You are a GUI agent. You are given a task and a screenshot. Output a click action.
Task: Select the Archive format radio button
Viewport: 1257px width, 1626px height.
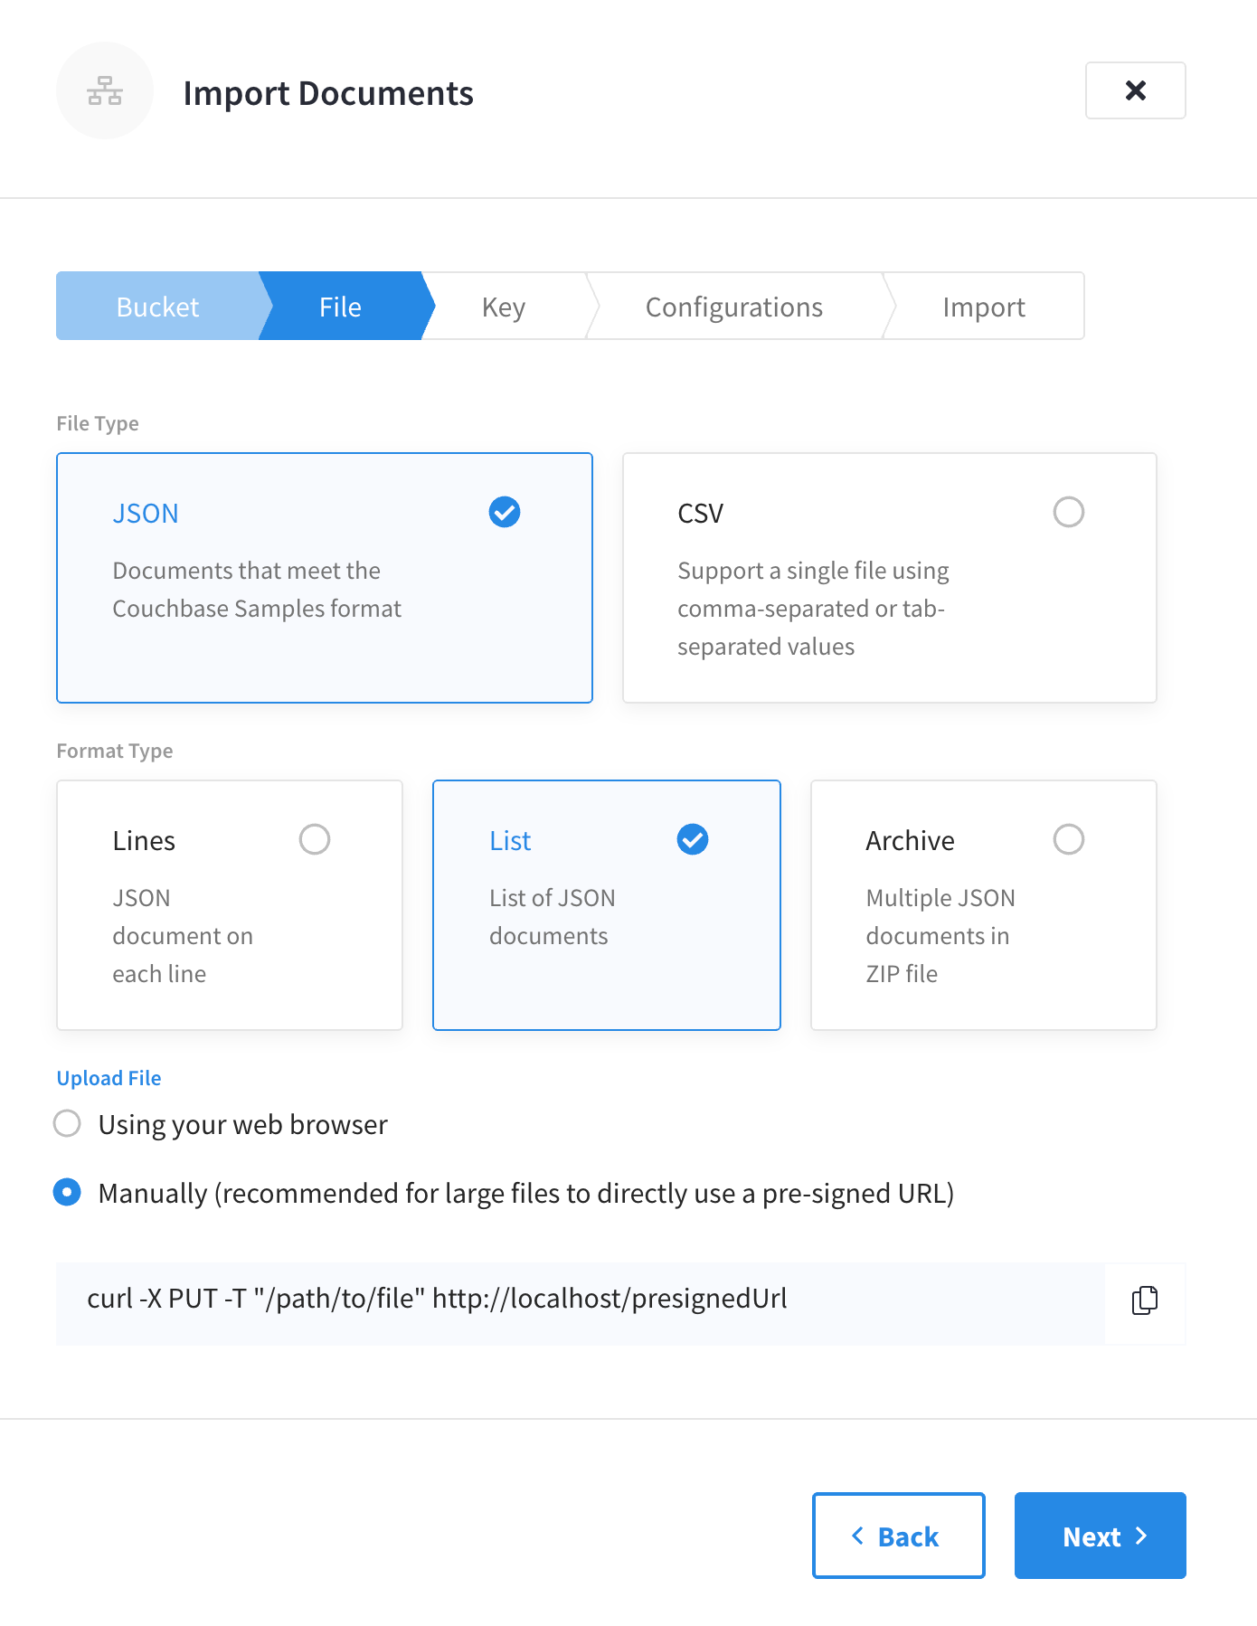tap(1068, 839)
